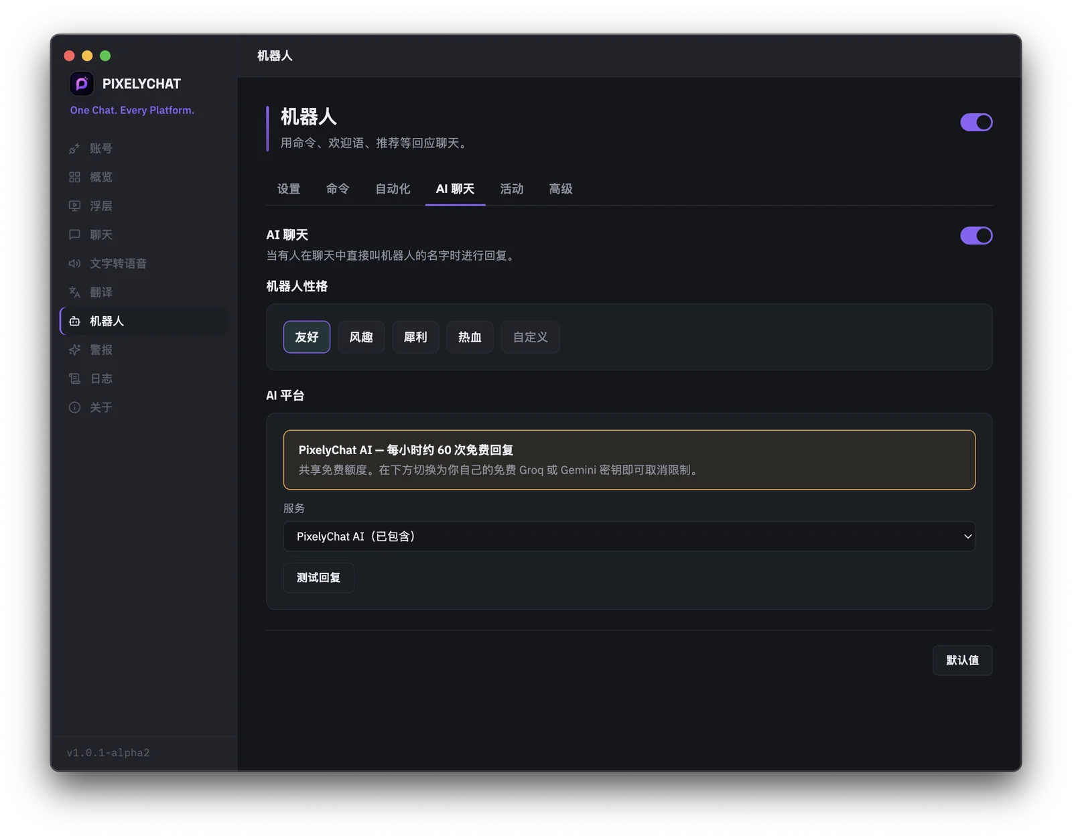Switch to the 自动化 tab
The width and height of the screenshot is (1072, 838).
[393, 189]
